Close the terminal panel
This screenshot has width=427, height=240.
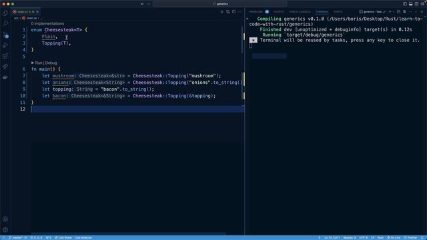coord(422,12)
